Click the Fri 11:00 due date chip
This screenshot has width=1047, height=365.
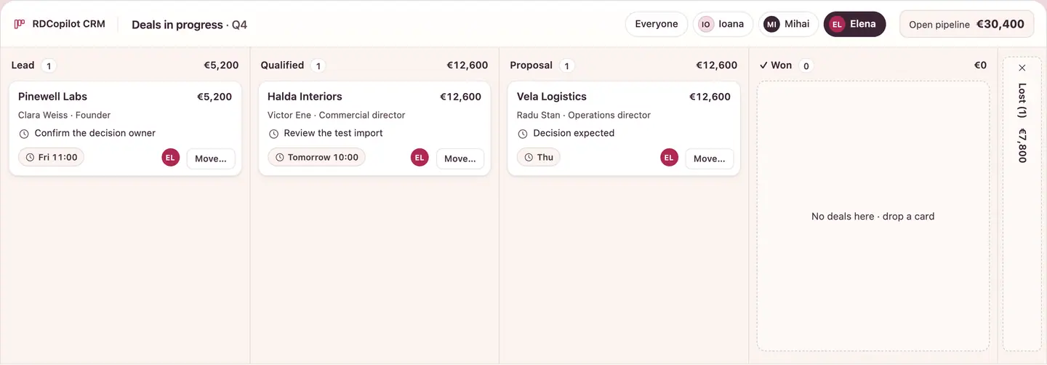[51, 157]
